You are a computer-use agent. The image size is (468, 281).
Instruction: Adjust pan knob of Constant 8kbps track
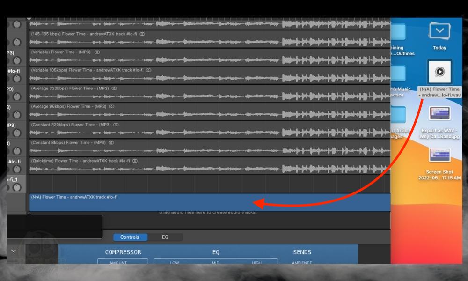click(x=17, y=151)
